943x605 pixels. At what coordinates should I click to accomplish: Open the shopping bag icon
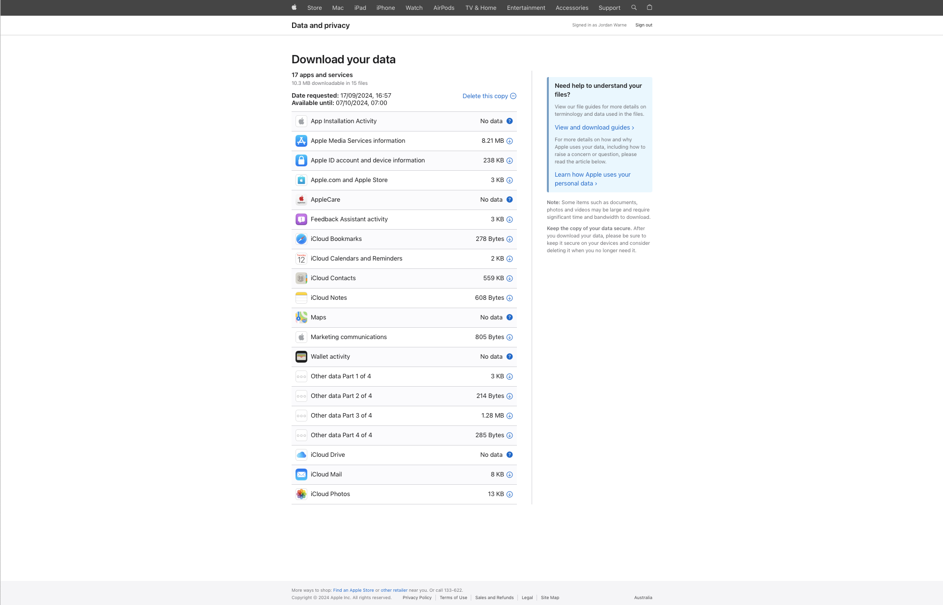click(649, 7)
